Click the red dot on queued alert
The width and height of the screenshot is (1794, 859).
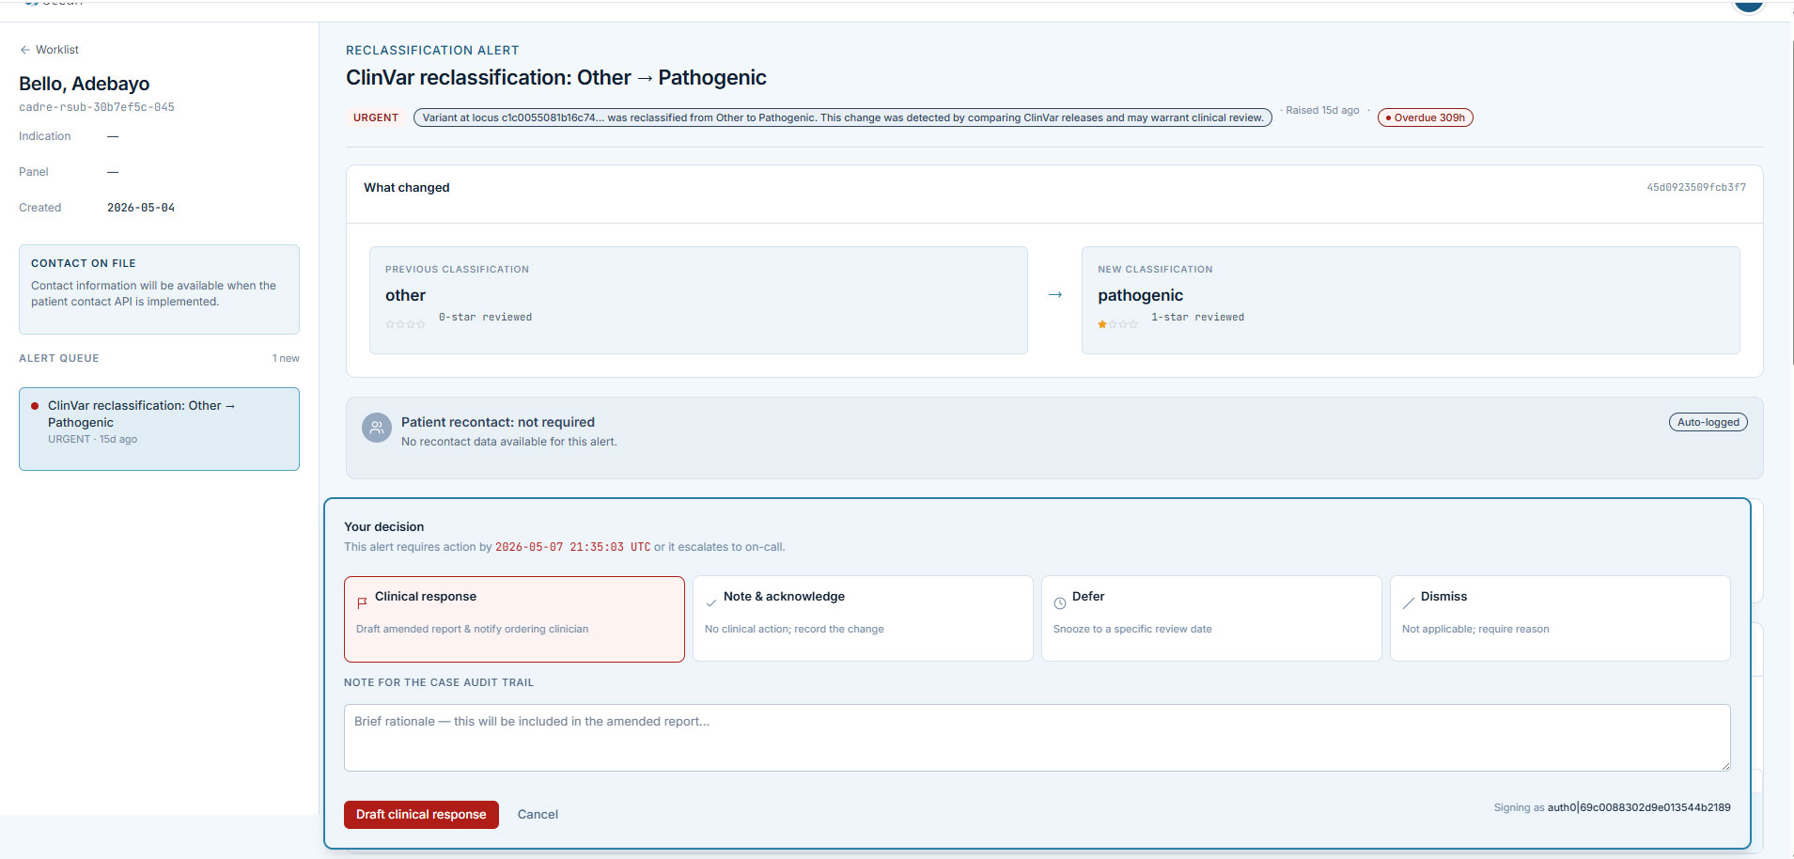pyautogui.click(x=35, y=406)
